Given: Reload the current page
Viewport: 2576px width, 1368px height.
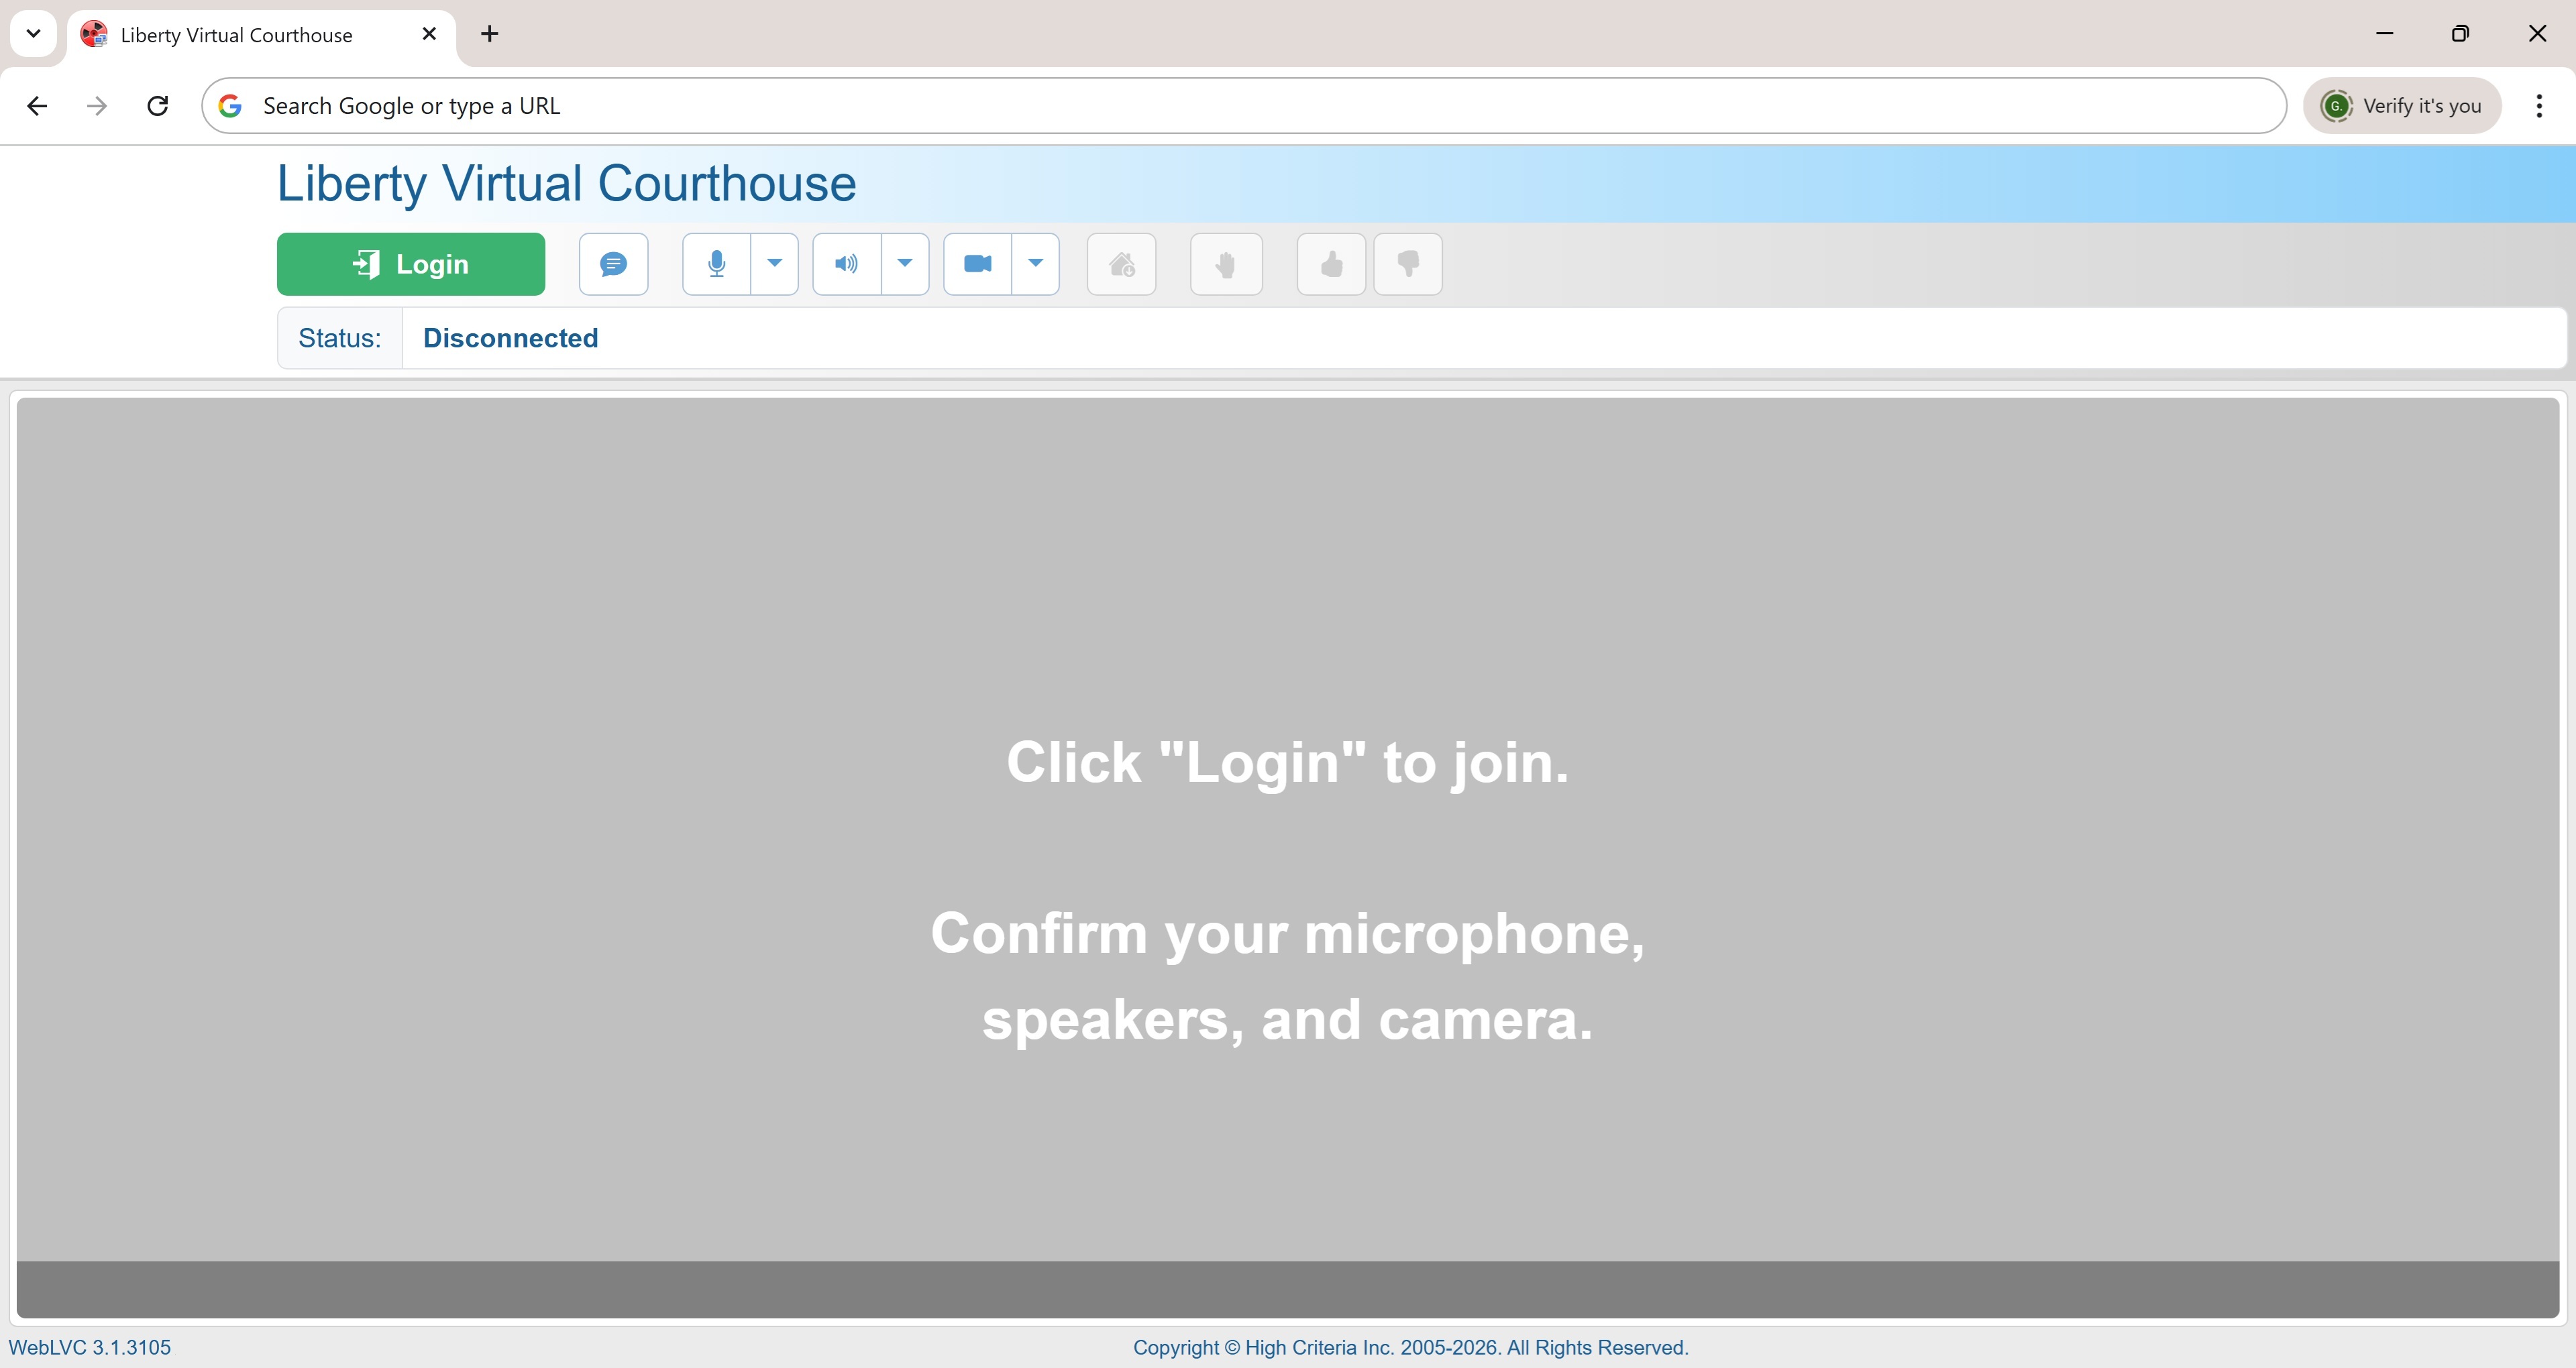Looking at the screenshot, I should tap(157, 105).
